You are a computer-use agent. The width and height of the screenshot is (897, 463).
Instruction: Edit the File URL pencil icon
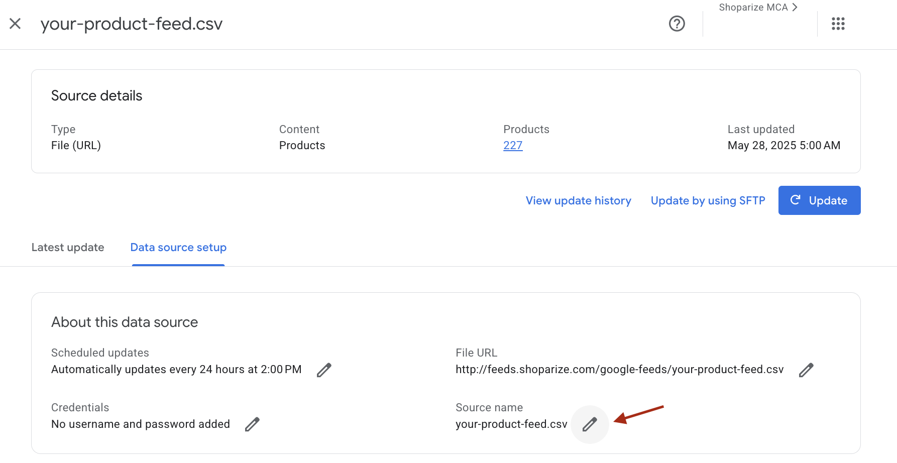coord(806,370)
